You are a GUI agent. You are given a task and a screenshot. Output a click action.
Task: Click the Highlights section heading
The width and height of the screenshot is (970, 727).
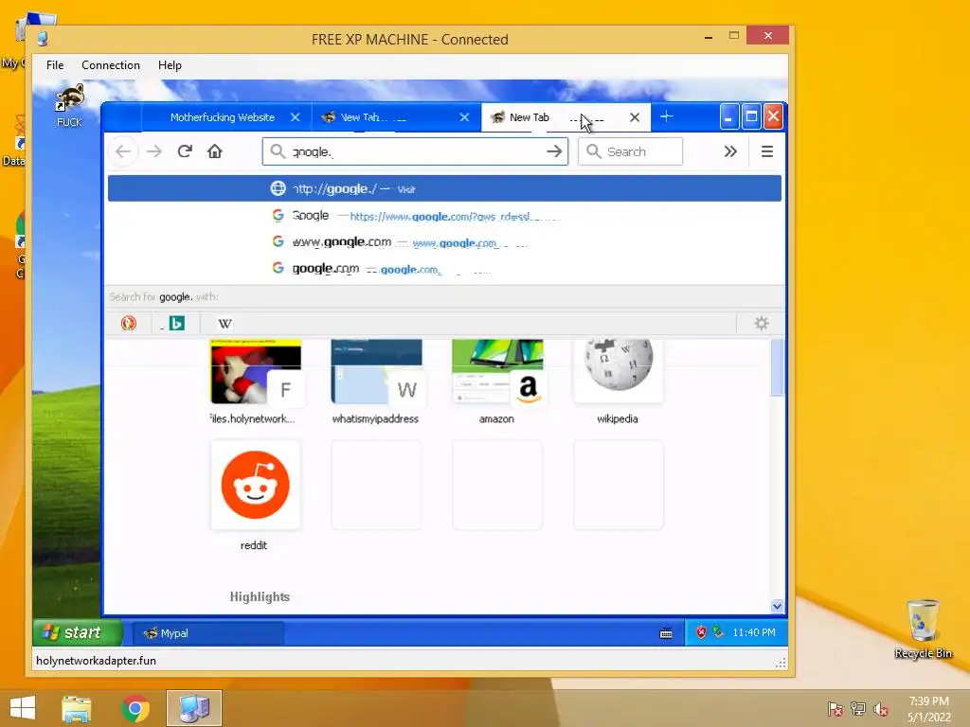260,596
